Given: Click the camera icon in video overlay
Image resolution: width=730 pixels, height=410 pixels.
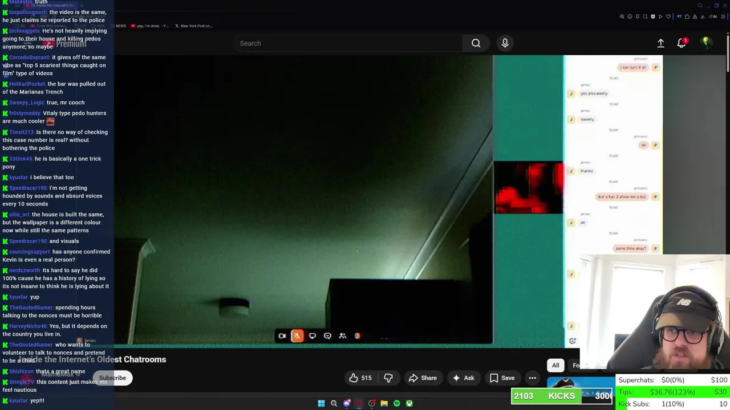Looking at the screenshot, I should [x=282, y=336].
